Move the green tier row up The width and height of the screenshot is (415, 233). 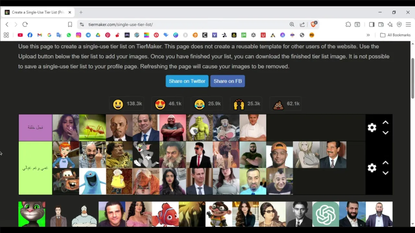385,163
